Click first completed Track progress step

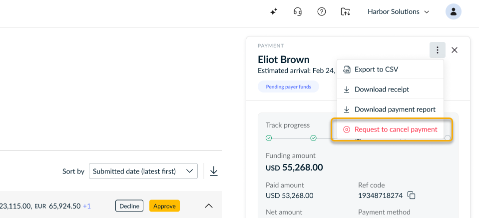pyautogui.click(x=269, y=138)
